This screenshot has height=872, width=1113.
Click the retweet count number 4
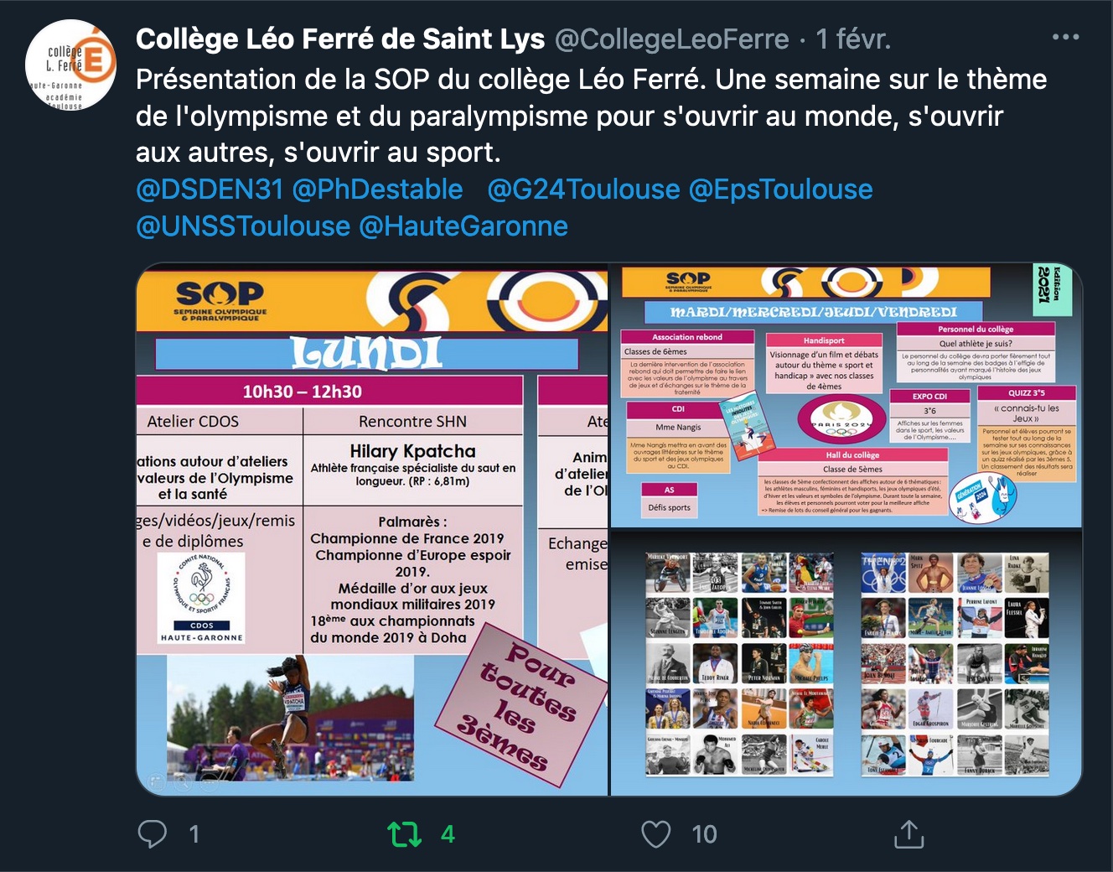click(448, 834)
